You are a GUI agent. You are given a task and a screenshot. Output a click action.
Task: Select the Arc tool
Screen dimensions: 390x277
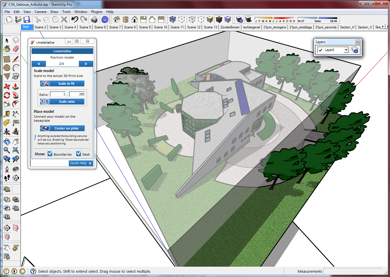tap(16, 68)
